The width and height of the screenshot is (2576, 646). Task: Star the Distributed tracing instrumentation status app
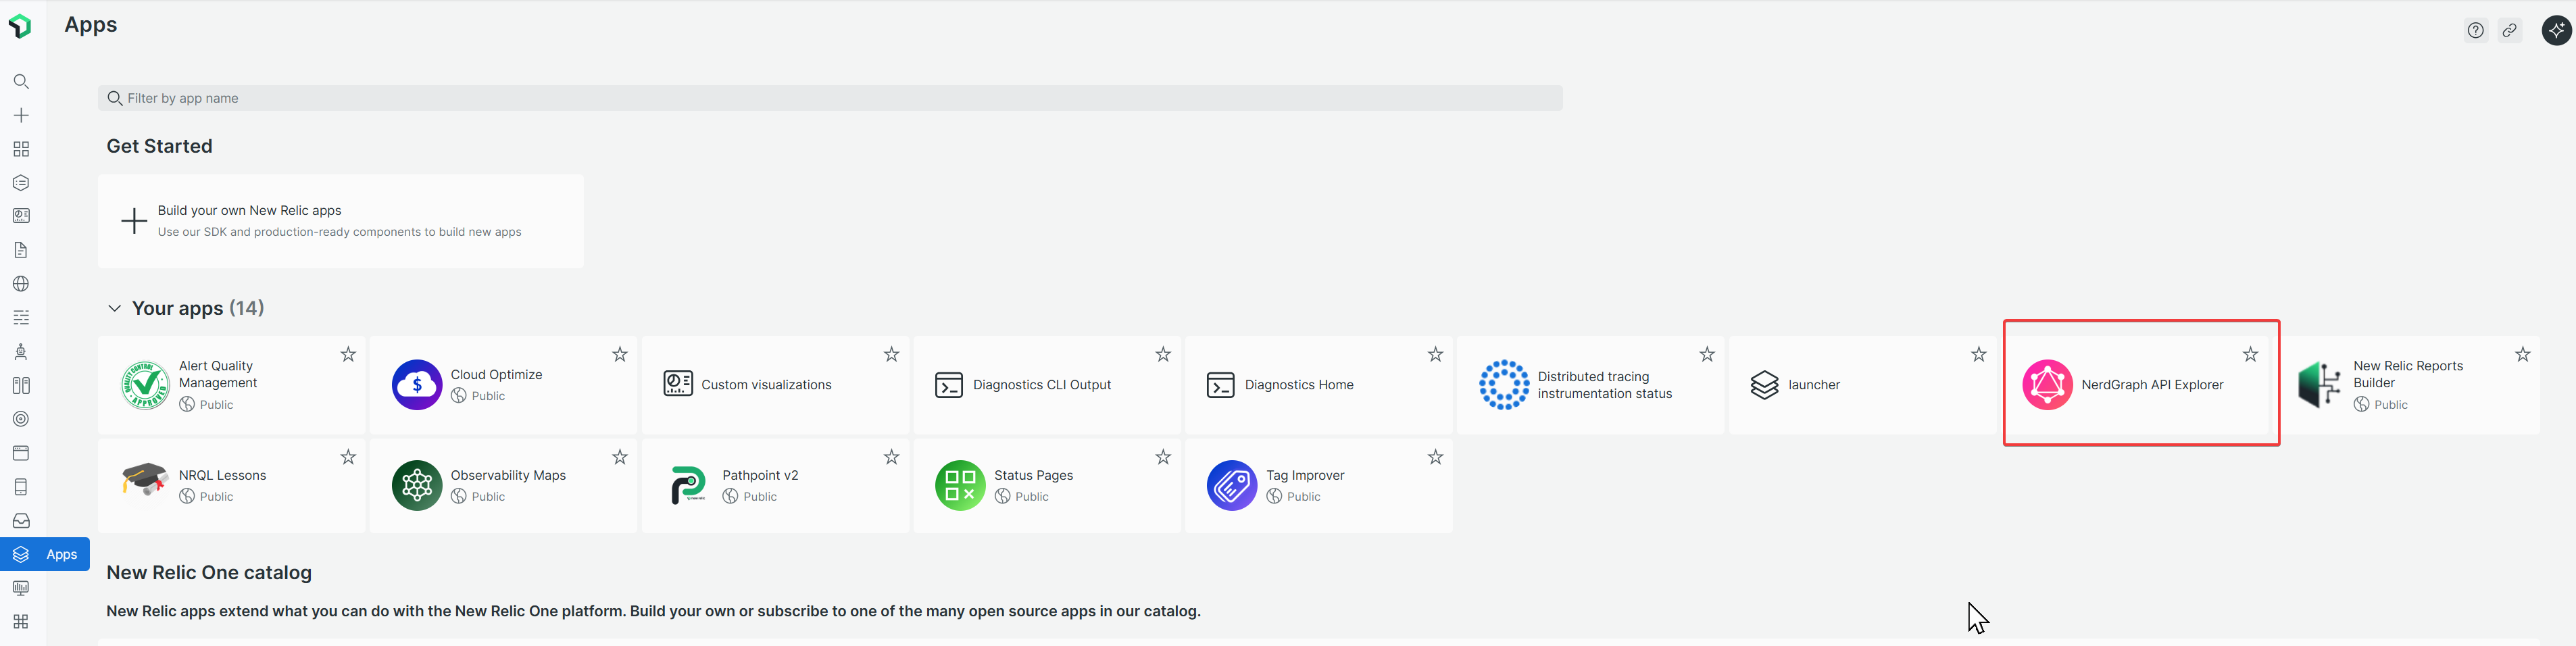tap(1707, 354)
